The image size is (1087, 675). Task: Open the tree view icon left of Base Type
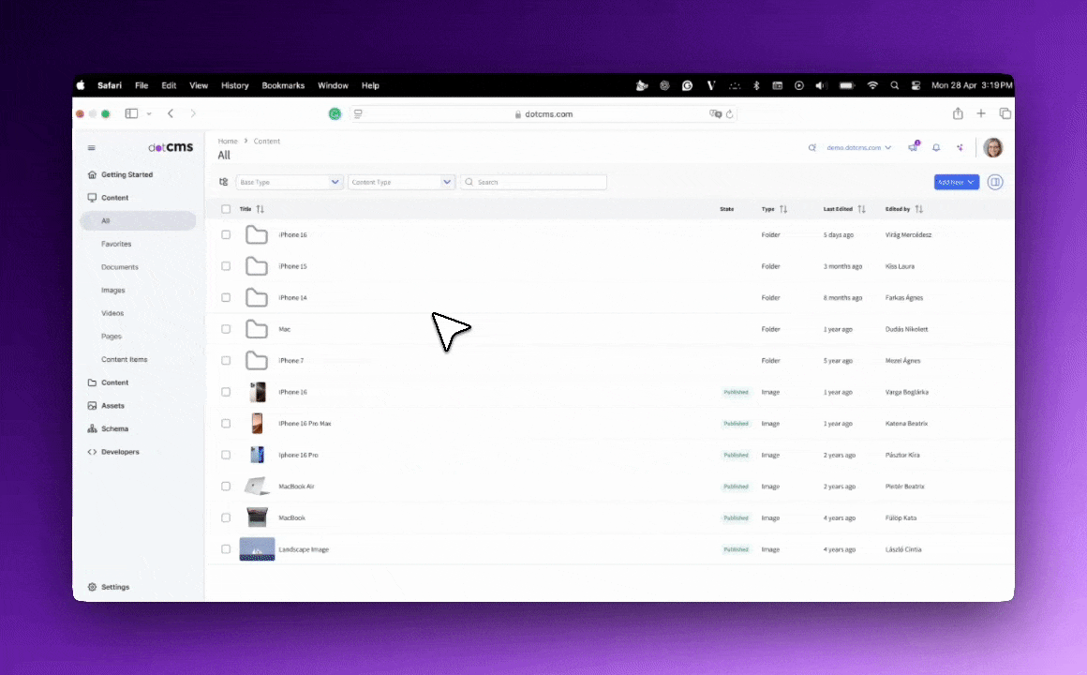tap(223, 182)
